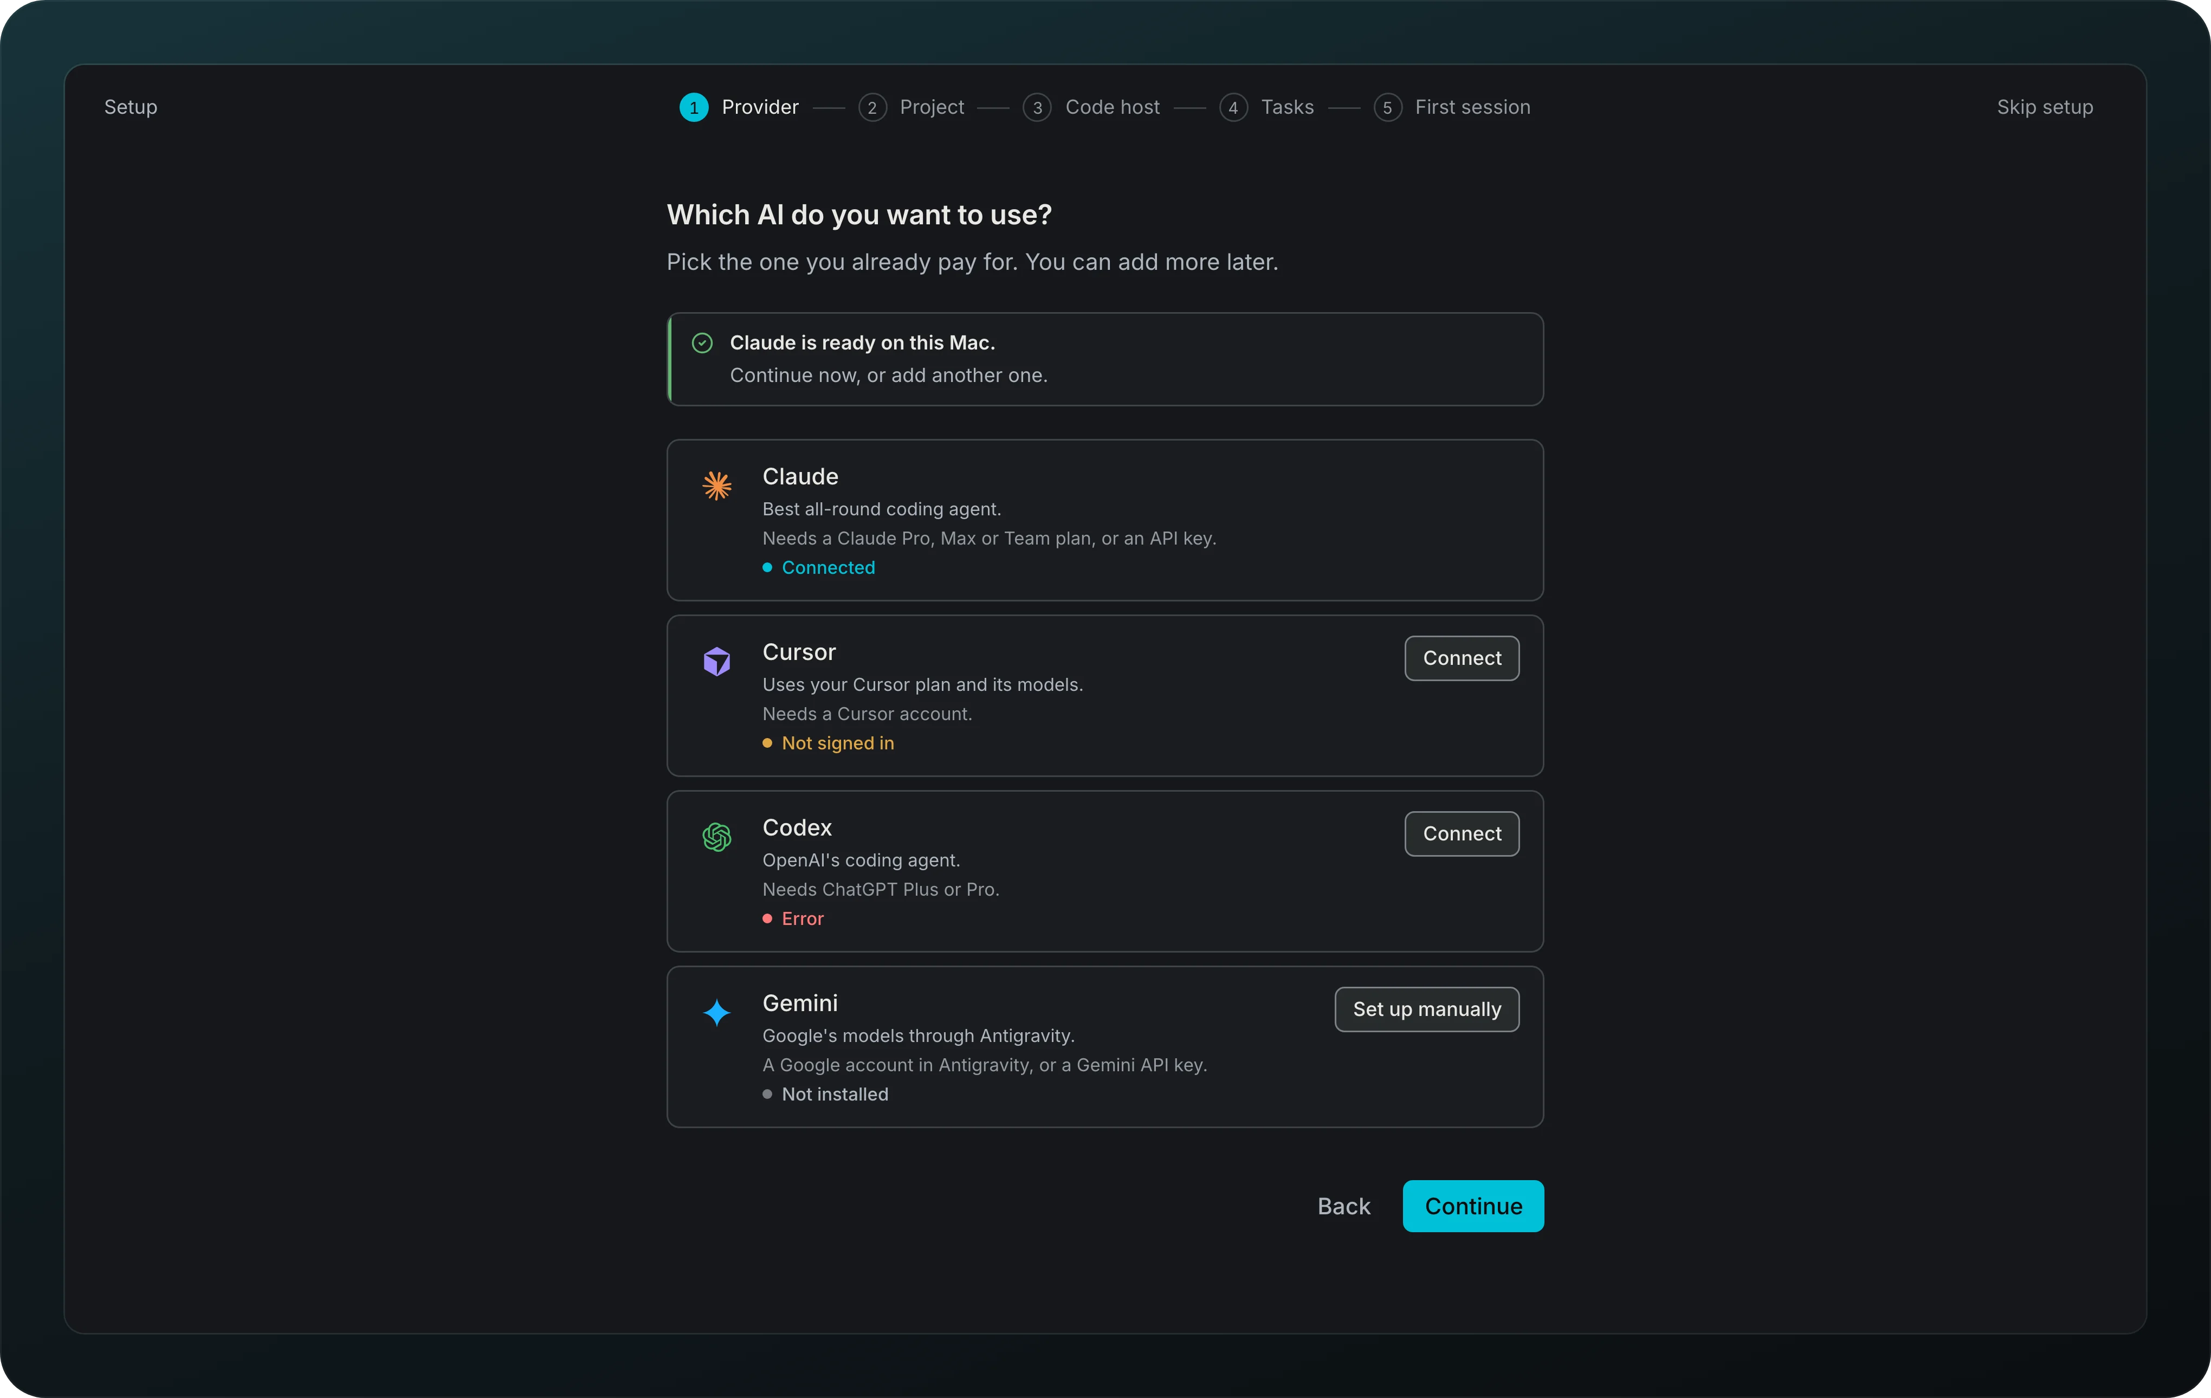Image resolution: width=2211 pixels, height=1398 pixels.
Task: Click the Claude starburst logo icon
Action: coord(716,484)
